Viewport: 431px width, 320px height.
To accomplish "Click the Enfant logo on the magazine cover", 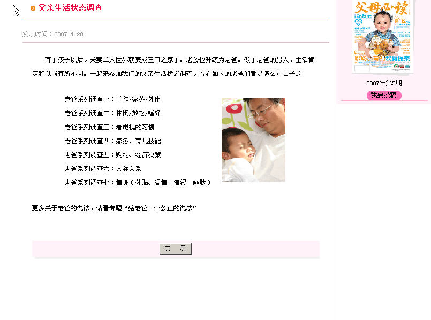I will (x=364, y=16).
